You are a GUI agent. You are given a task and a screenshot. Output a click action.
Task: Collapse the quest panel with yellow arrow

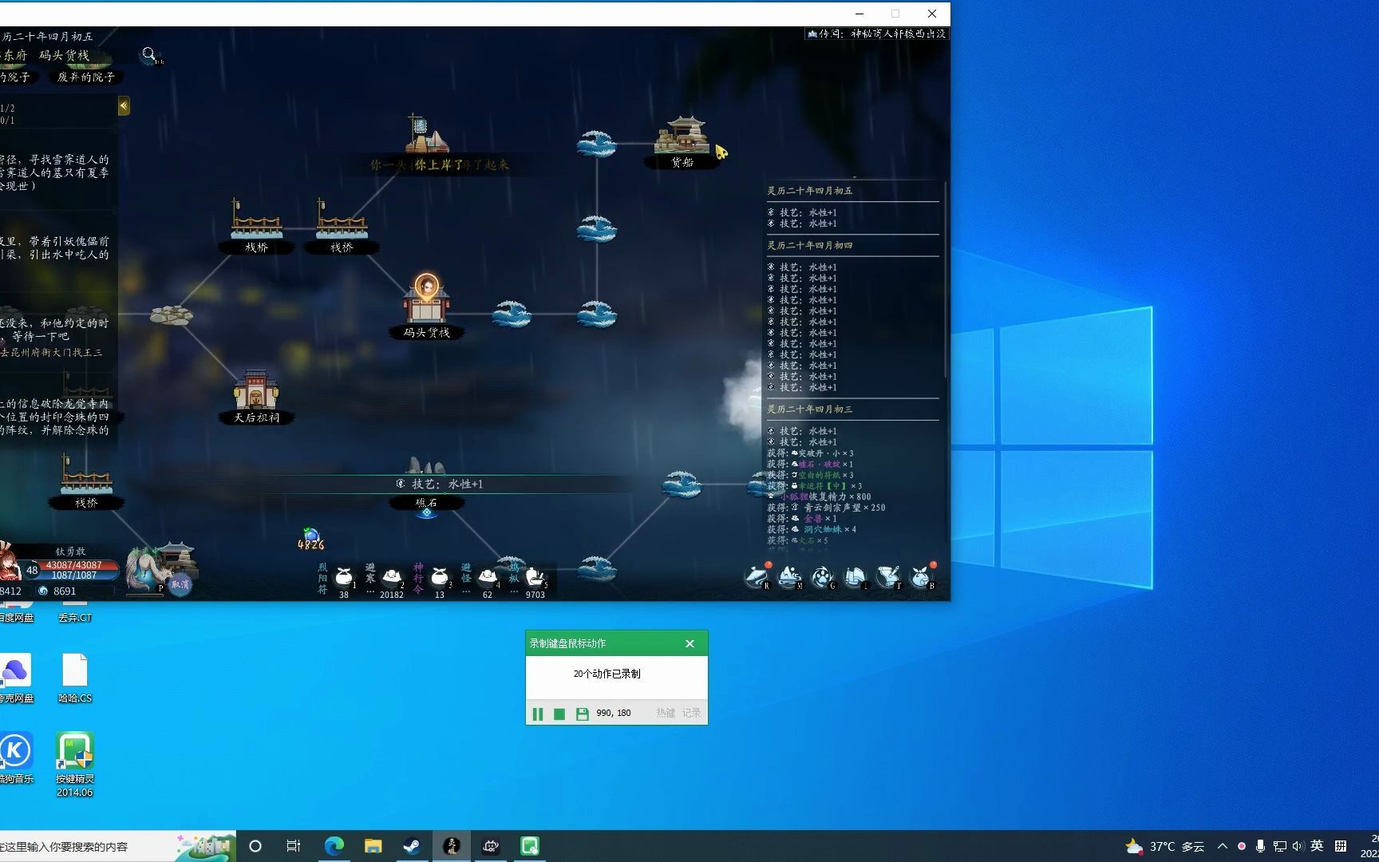124,106
